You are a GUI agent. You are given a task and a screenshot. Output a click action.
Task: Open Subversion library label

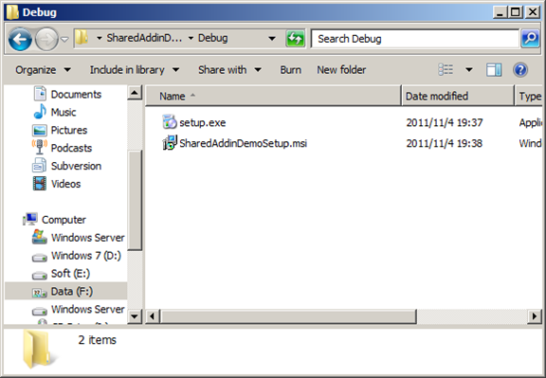[x=76, y=166]
